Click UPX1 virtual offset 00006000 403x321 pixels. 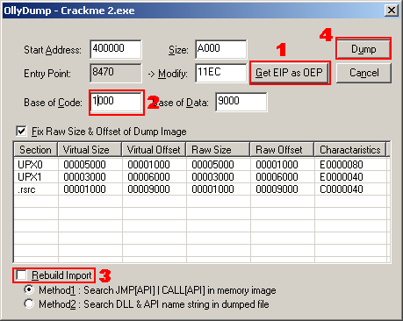[148, 177]
